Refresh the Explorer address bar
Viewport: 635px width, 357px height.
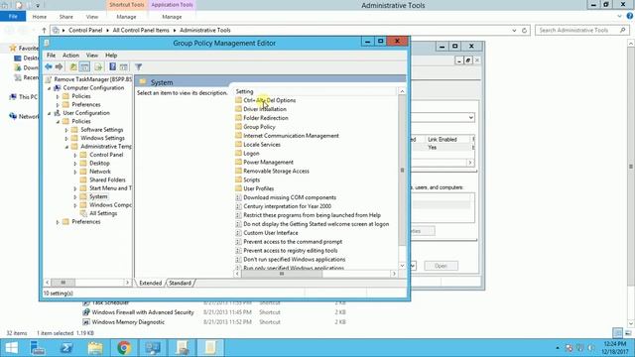click(x=524, y=31)
